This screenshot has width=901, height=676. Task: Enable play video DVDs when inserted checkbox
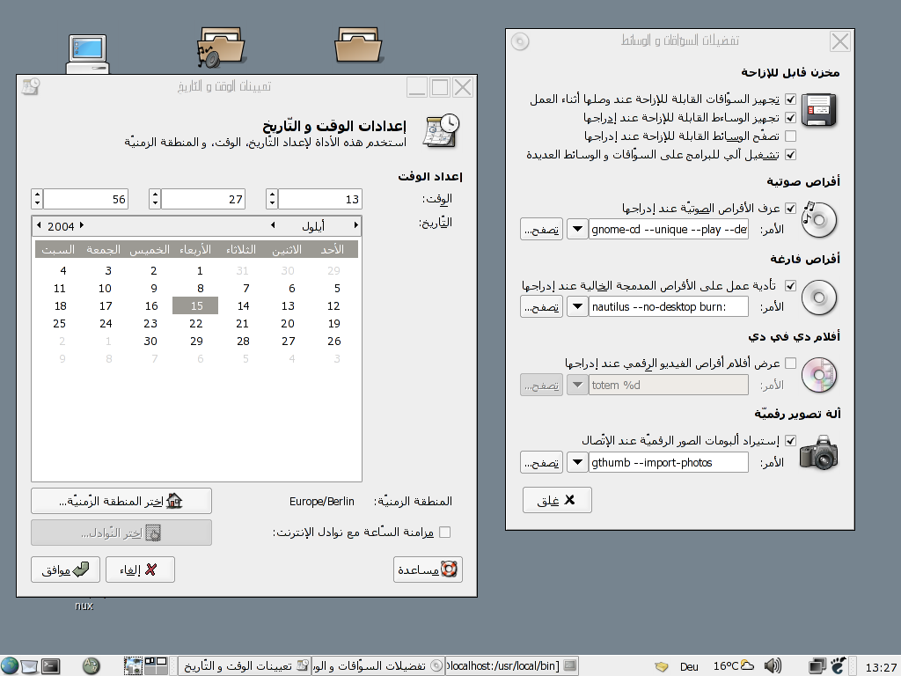click(790, 363)
